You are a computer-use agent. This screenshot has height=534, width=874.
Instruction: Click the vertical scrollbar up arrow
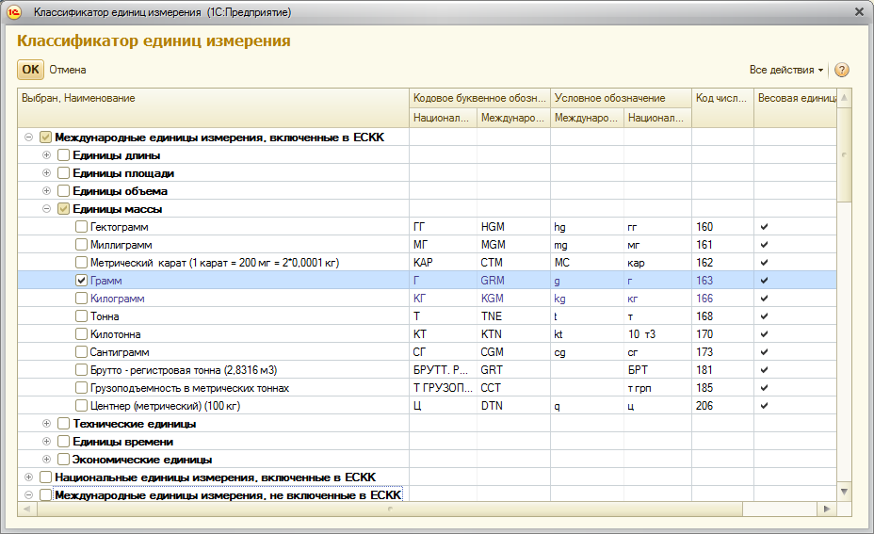tap(845, 98)
